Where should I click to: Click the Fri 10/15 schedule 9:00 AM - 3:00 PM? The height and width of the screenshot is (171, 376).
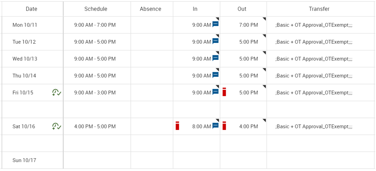95,93
